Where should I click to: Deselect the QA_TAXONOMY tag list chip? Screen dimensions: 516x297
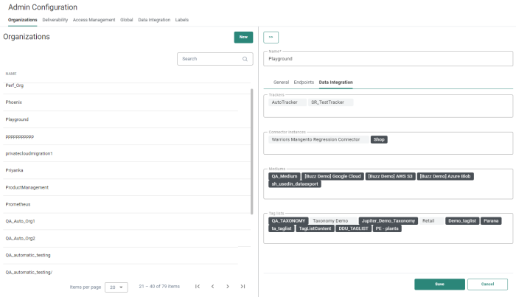pyautogui.click(x=288, y=220)
